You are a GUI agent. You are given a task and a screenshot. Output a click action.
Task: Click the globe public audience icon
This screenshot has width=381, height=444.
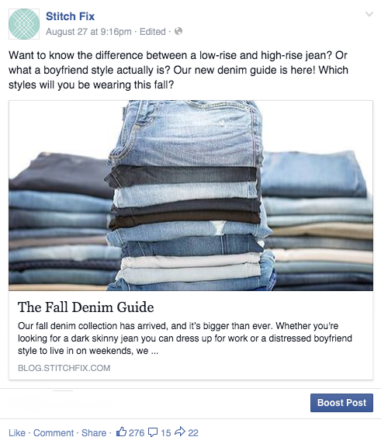178,31
